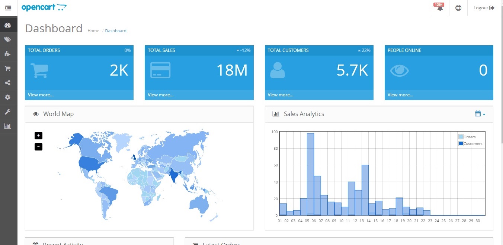The height and width of the screenshot is (245, 503).
Task: Click the Orders legend color swatch
Action: (461, 137)
